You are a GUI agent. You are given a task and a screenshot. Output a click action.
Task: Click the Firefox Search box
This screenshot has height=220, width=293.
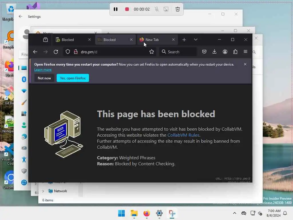[178, 52]
